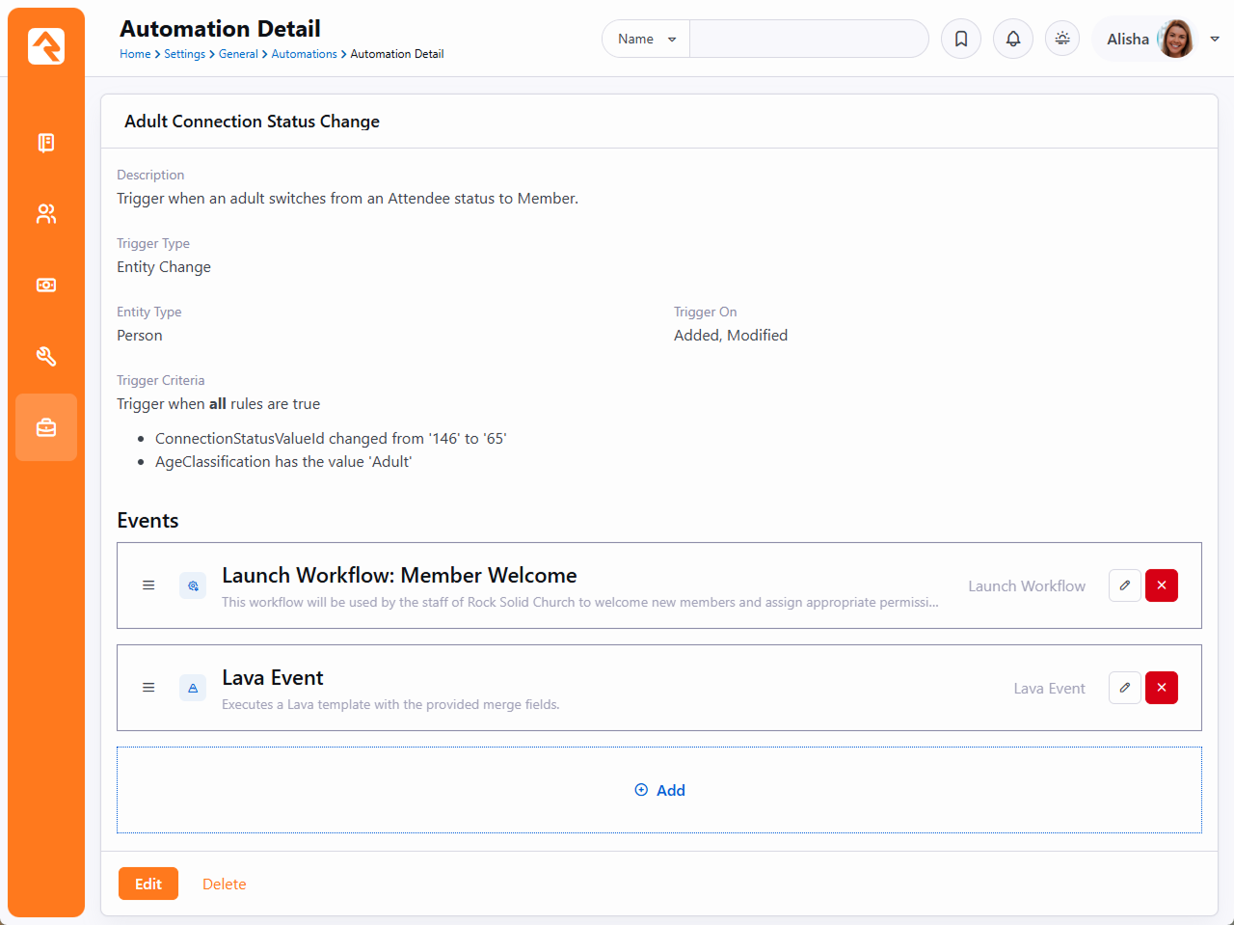Open the Intranet book icon in sidebar
Image resolution: width=1234 pixels, height=925 pixels.
coord(46,143)
